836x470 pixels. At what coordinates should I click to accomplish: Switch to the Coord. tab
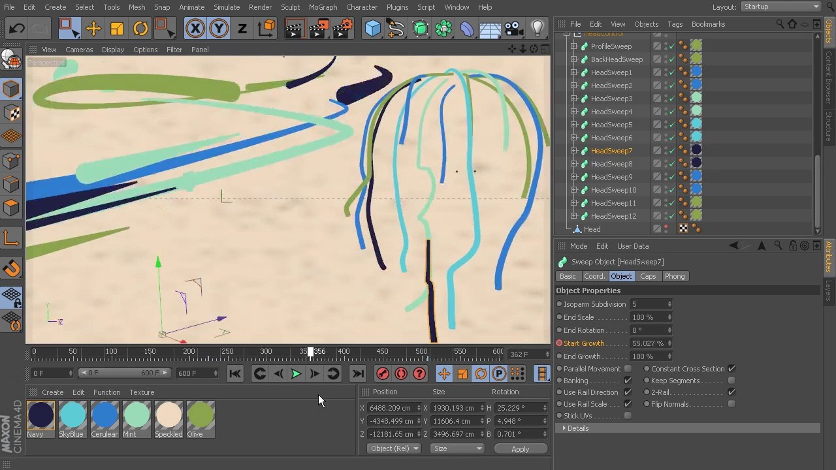(x=594, y=276)
